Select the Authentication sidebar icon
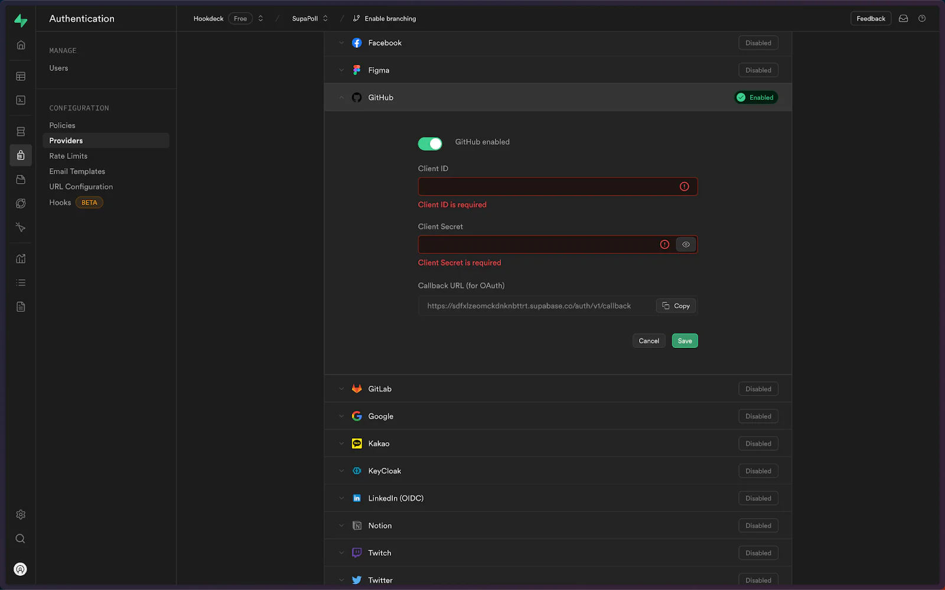The height and width of the screenshot is (590, 945). (x=21, y=155)
